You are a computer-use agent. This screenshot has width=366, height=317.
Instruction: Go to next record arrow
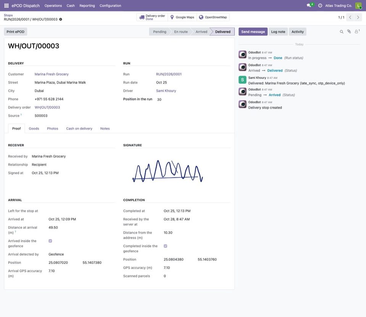[x=358, y=17]
